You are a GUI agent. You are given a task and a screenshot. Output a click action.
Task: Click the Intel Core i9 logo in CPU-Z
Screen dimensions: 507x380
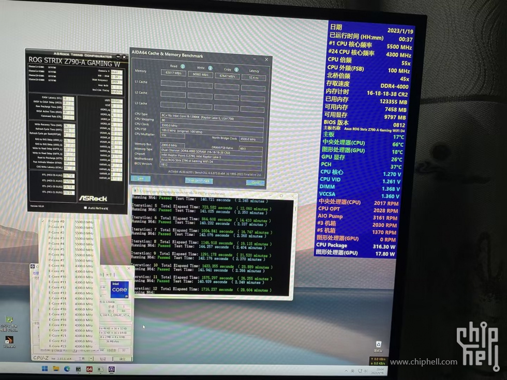(120, 290)
